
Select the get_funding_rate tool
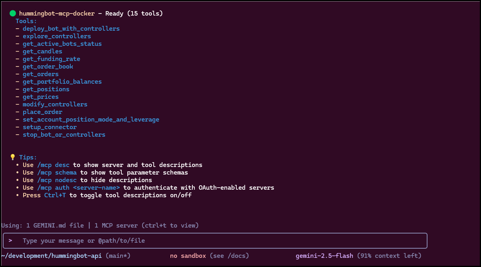(x=51, y=59)
